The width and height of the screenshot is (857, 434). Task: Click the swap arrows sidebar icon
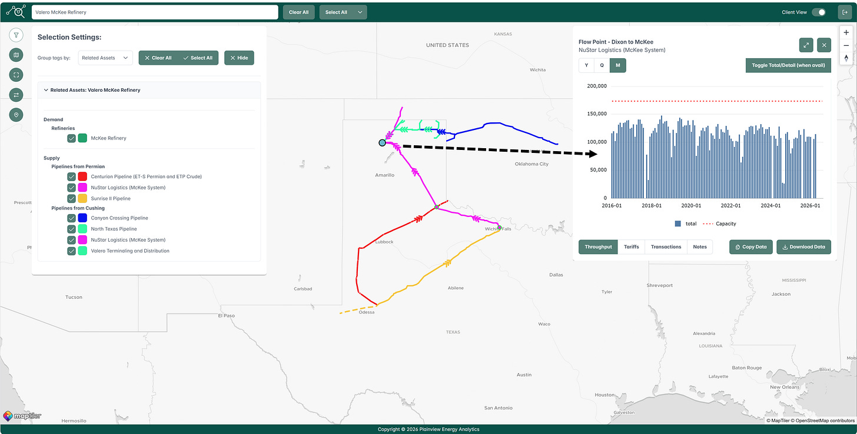pos(16,95)
